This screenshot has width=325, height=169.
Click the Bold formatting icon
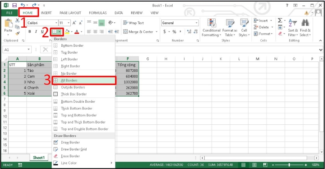coord(30,32)
